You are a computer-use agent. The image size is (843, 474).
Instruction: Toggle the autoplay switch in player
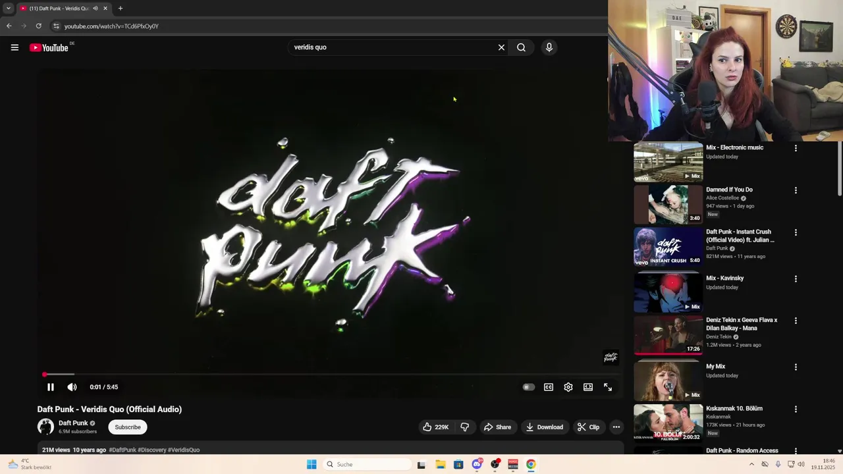tap(528, 387)
